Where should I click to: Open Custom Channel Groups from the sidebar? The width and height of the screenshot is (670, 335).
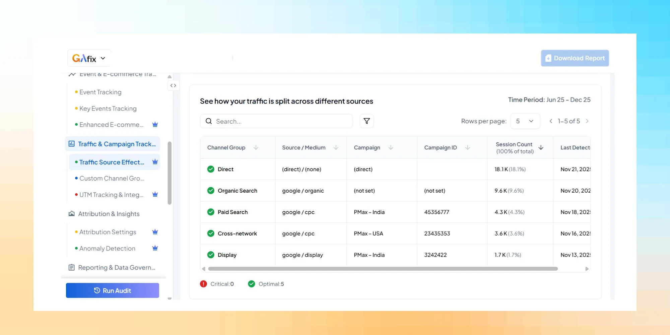(112, 178)
